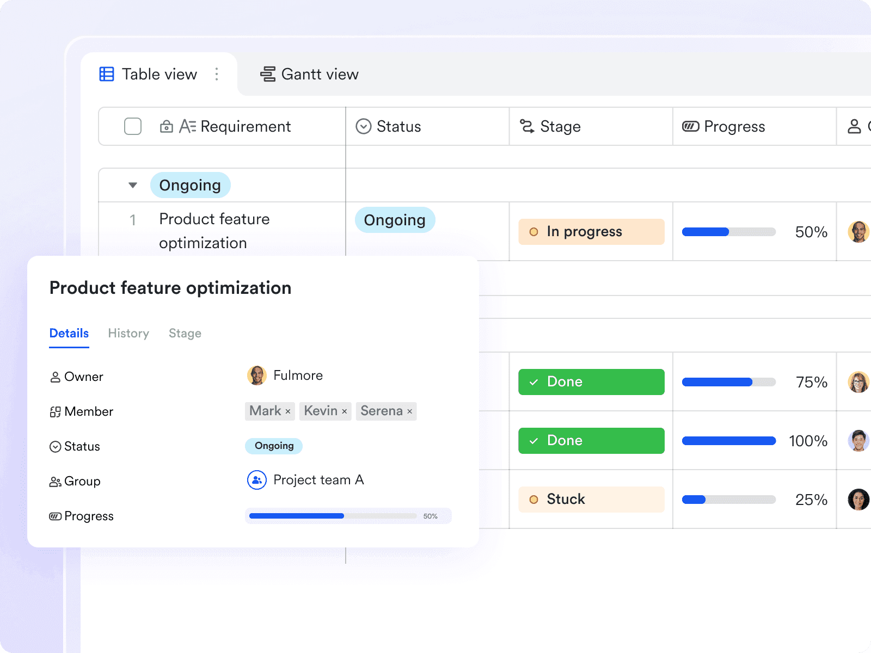Screen dimensions: 871x653
Task: Collapse the Ongoing group
Action: pyautogui.click(x=132, y=185)
